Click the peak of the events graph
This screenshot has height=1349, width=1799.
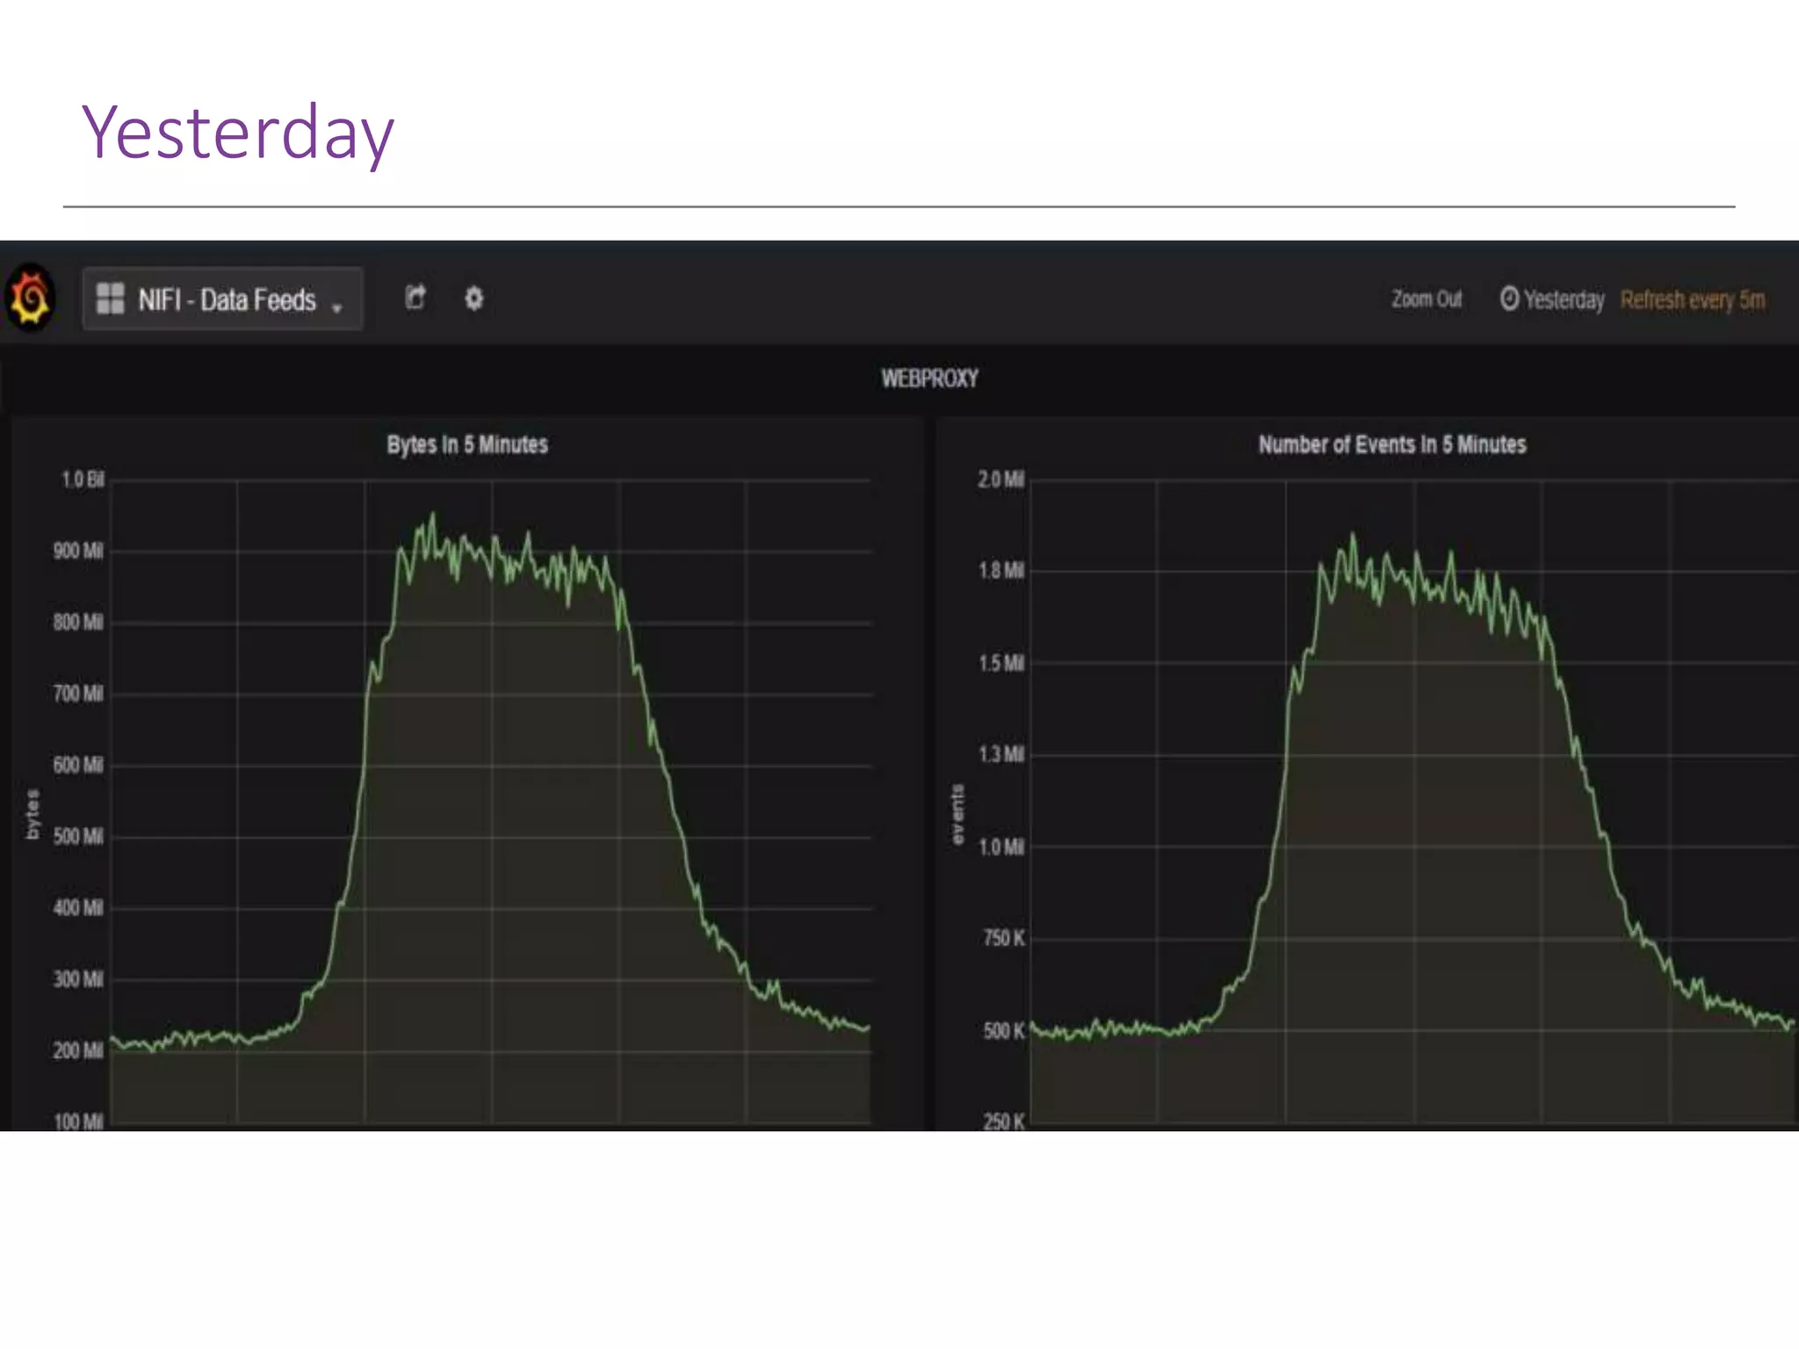point(1353,534)
